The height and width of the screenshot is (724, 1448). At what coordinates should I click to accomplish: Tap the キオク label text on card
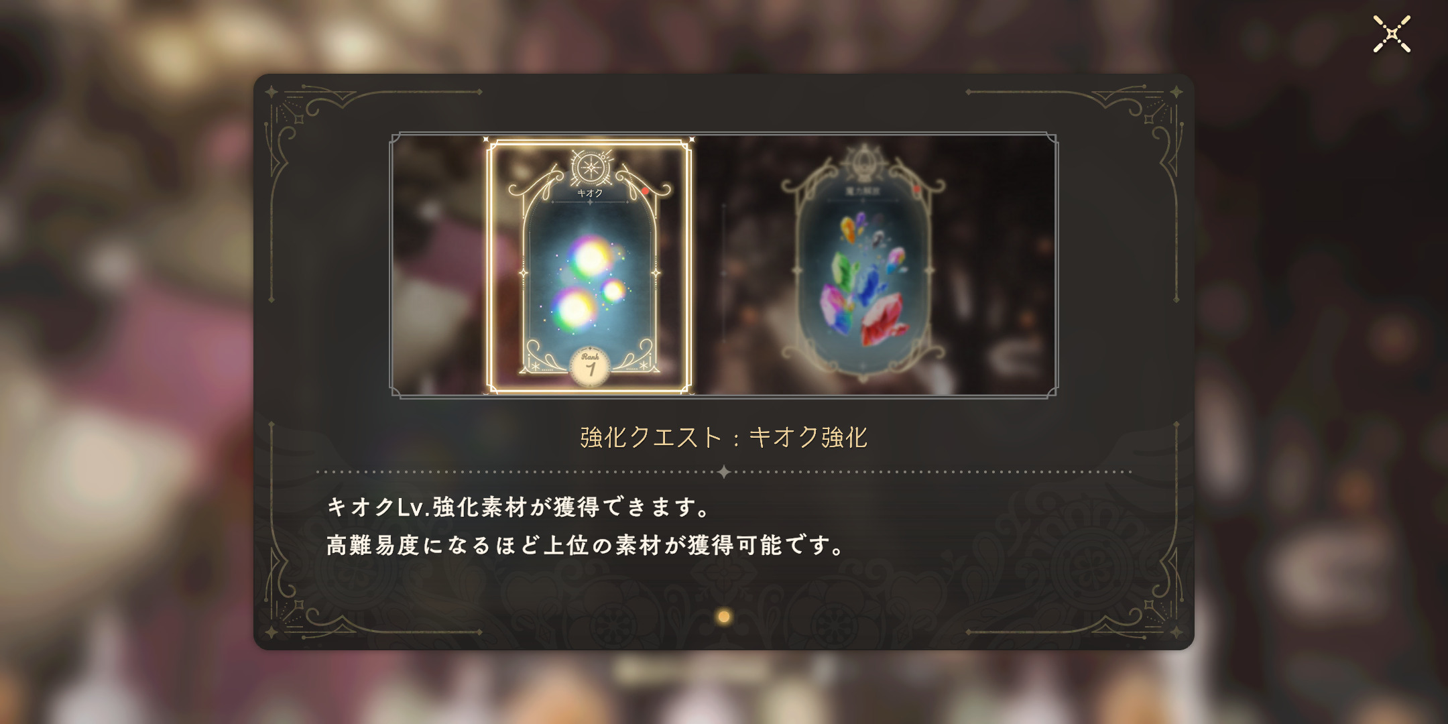(590, 193)
